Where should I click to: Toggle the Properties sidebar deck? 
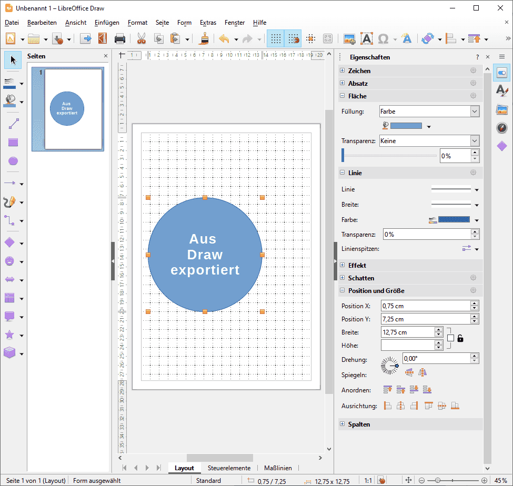click(502, 73)
